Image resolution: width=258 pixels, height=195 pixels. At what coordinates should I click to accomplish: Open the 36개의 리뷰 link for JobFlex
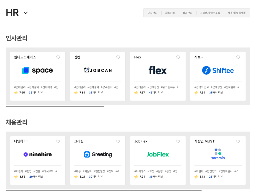click(156, 176)
